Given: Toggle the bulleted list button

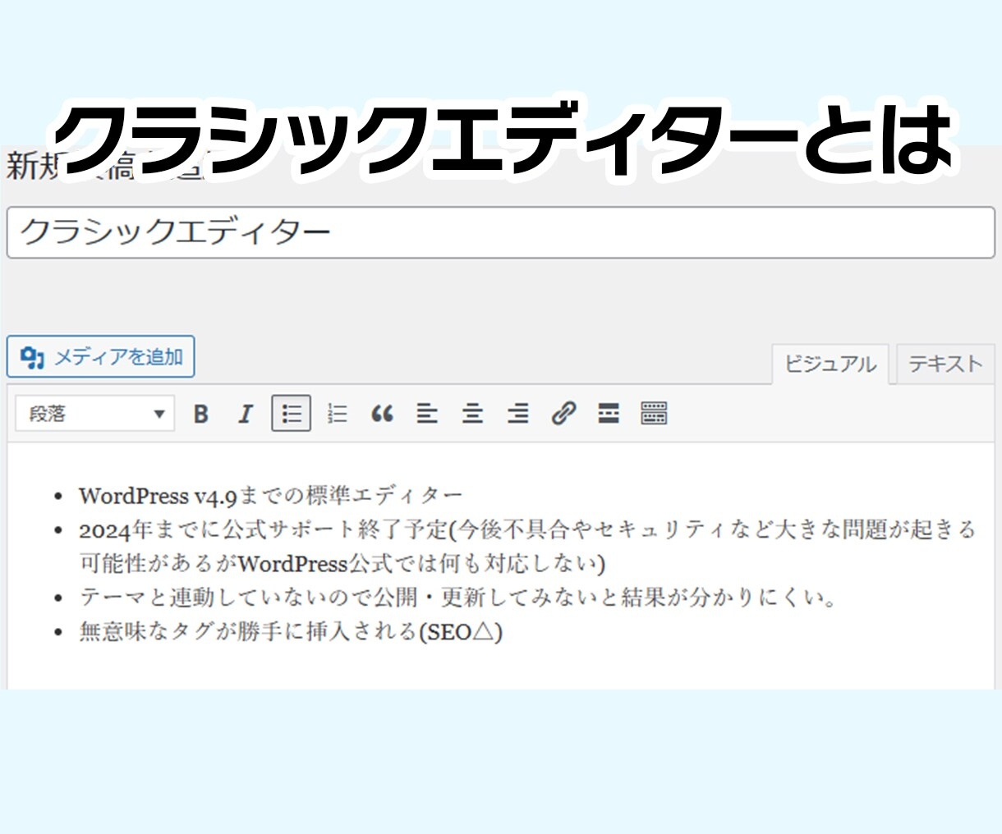Looking at the screenshot, I should click(x=292, y=414).
